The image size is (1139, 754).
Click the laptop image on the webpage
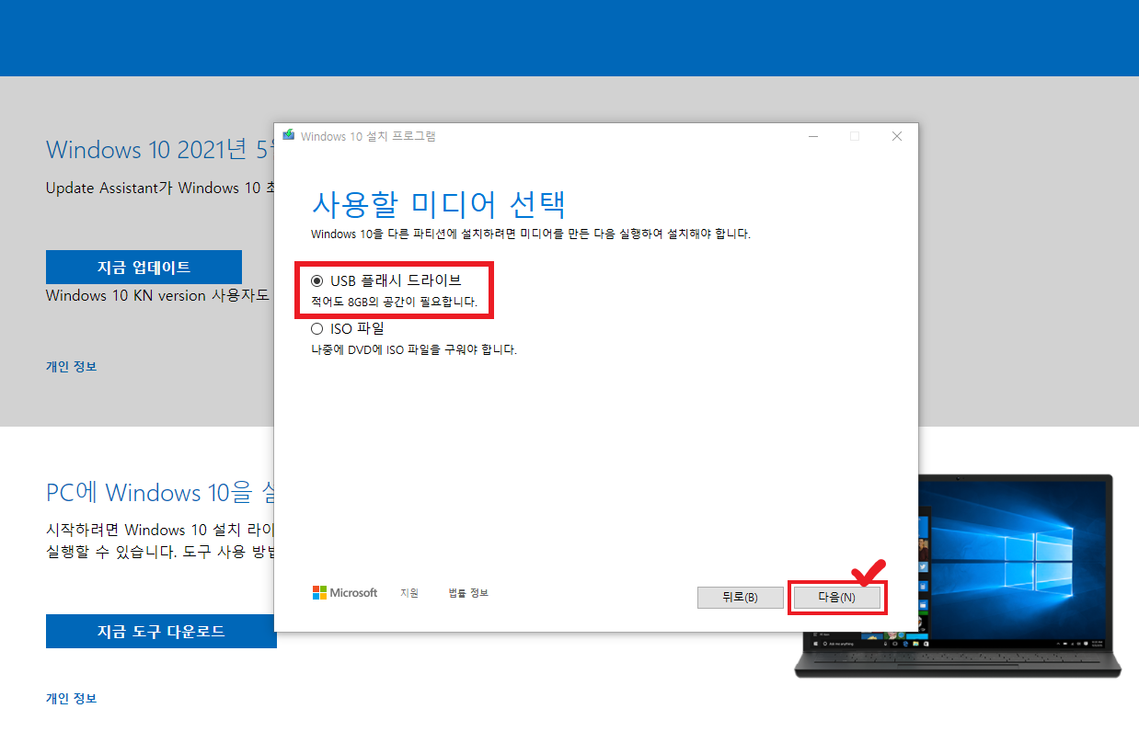(958, 577)
